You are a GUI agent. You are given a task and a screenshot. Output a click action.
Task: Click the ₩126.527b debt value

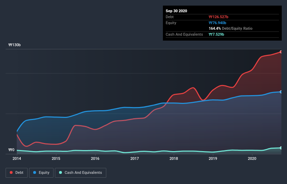pyautogui.click(x=218, y=17)
